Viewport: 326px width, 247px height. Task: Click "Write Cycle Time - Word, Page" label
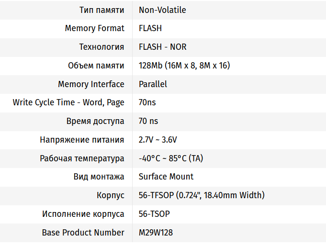click(68, 102)
